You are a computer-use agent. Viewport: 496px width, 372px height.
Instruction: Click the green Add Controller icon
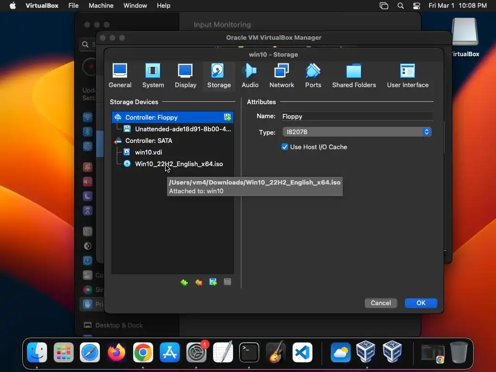tap(184, 282)
